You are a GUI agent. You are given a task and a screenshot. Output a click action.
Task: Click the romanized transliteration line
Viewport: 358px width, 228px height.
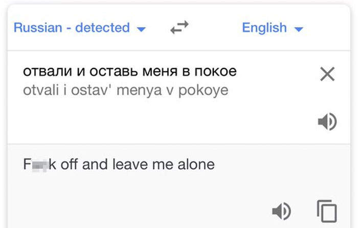126,91
